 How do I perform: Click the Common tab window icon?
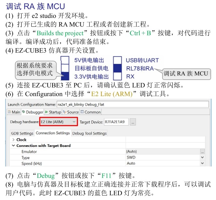tap(82, 112)
